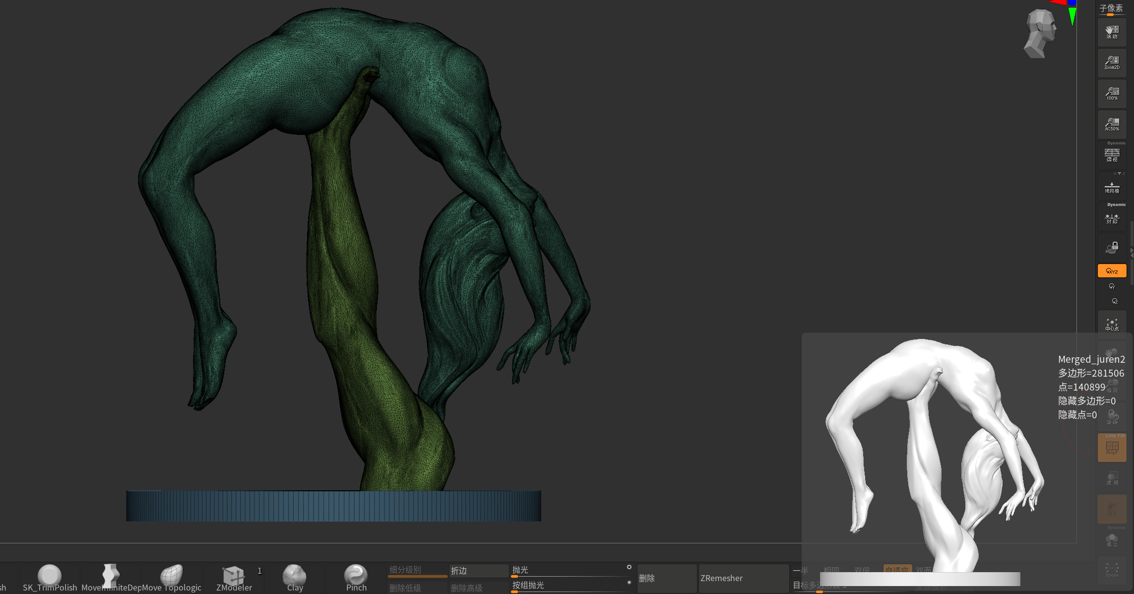Toggle the ghost transparency button
Viewport: 1134px width, 594px height.
tap(1112, 509)
